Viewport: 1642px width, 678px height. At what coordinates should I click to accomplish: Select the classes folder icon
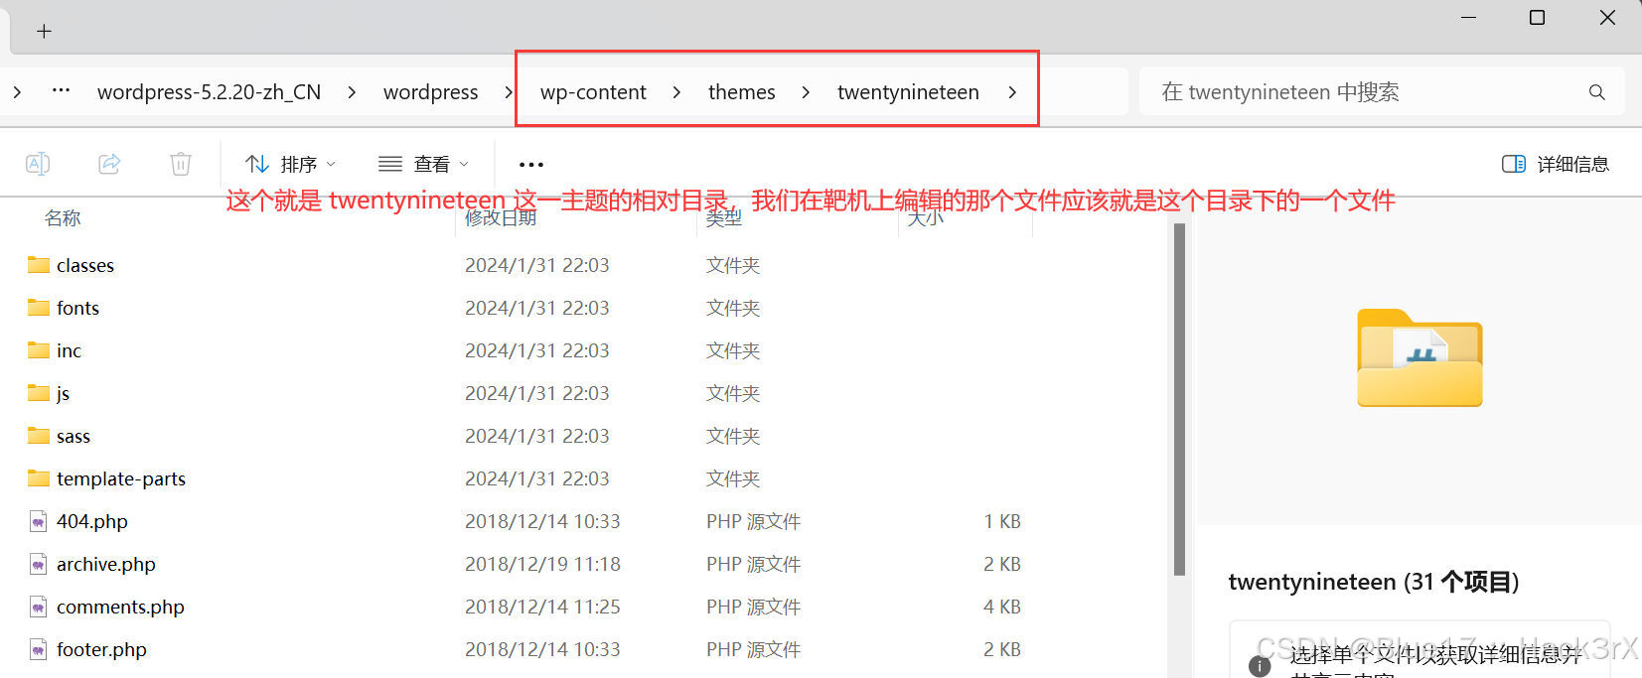point(39,265)
